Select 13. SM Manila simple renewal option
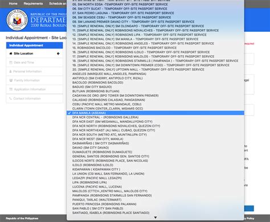270x222 pixels. [156, 39]
